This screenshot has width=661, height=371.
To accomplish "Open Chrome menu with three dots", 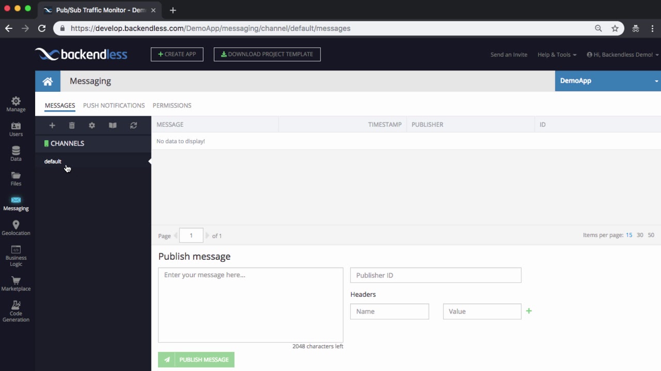I will click(653, 28).
